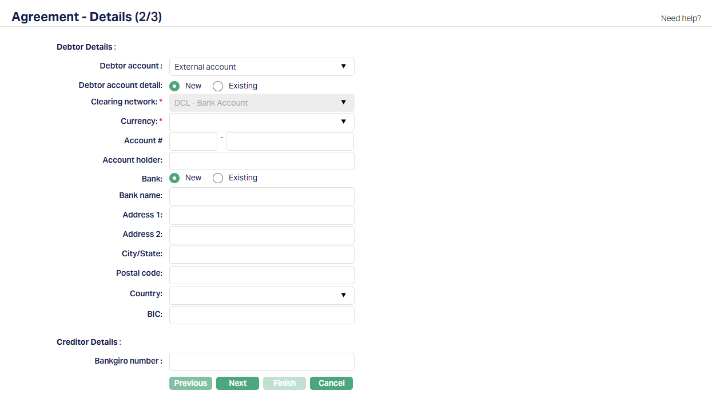Viewport: 712px width, 403px height.
Task: Open the Debtor account dropdown
Action: (261, 67)
